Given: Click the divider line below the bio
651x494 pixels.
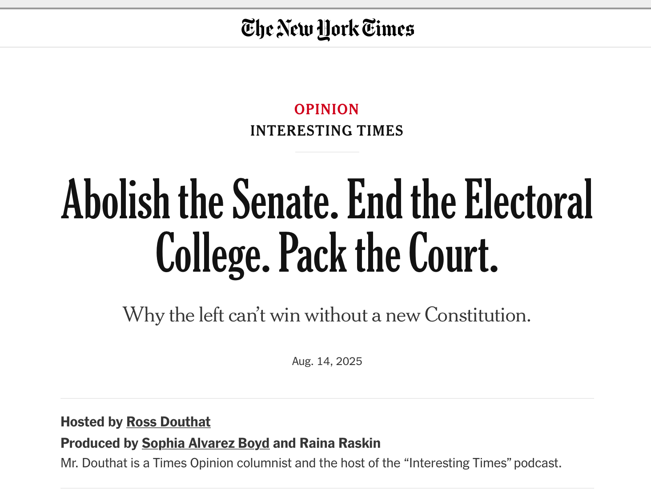Looking at the screenshot, I should pos(327,488).
